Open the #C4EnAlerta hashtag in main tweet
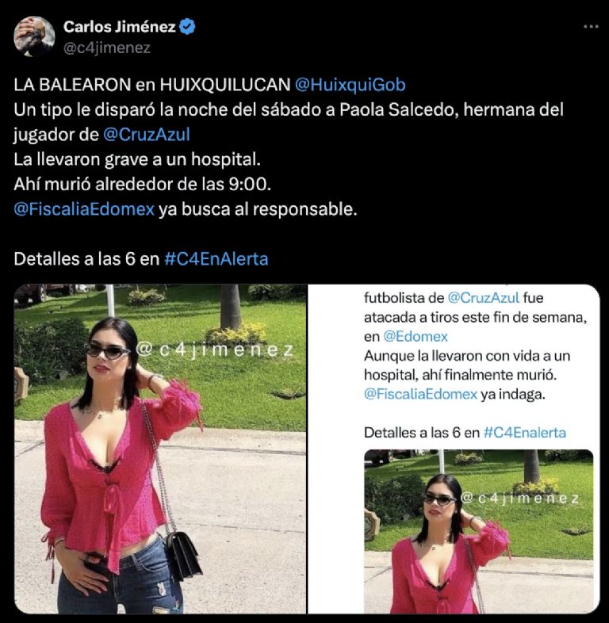This screenshot has width=609, height=623. click(216, 258)
